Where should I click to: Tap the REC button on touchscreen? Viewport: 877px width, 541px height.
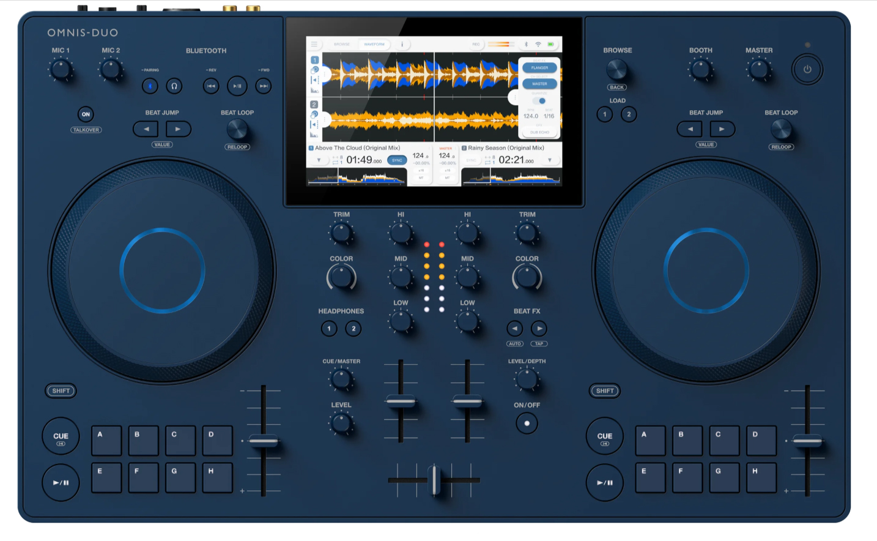pos(476,44)
